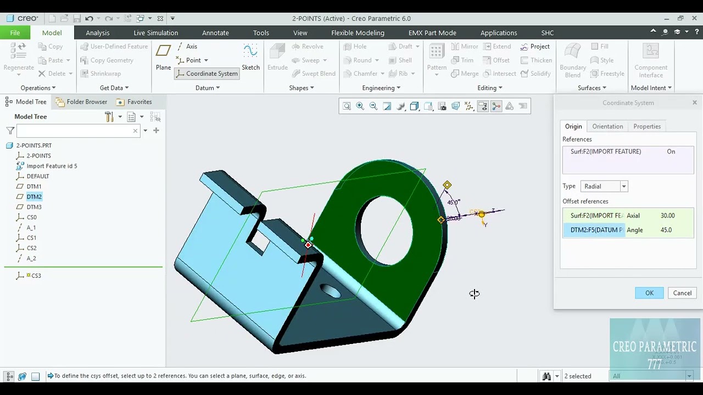
Task: Click the Repaint icon in graphics toolbar
Action: 387,106
